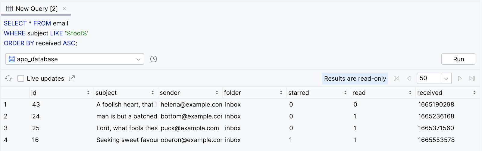Sort results by the id column
This screenshot has width=482, height=151.
[88, 93]
